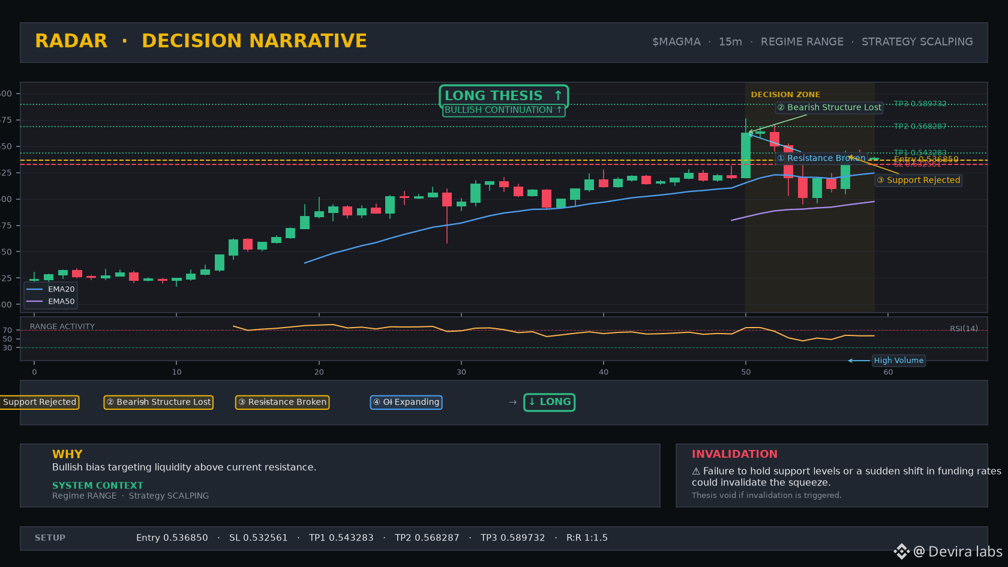Image resolution: width=1008 pixels, height=567 pixels.
Task: Select the Bearish Structure Lost chip below chart
Action: [159, 402]
